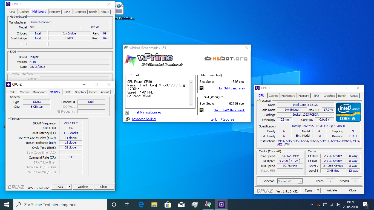Click the taskbar clock showing 19:09
Viewport: 374px width, 210px height.
click(351, 205)
